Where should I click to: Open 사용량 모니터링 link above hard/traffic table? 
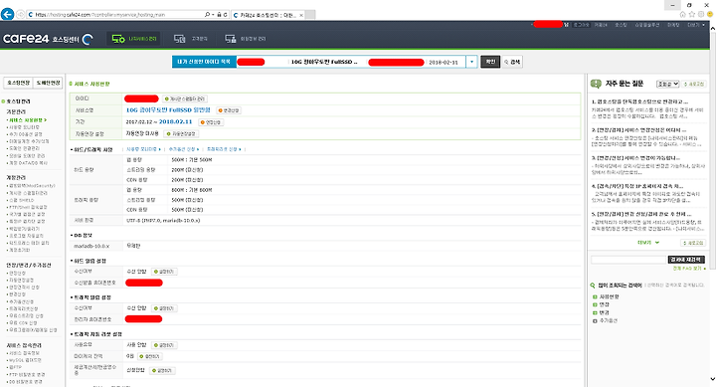(x=143, y=149)
